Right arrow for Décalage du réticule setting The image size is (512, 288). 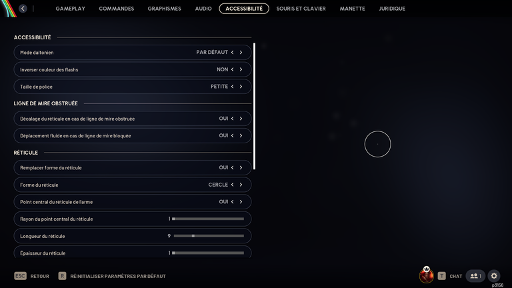tap(241, 119)
